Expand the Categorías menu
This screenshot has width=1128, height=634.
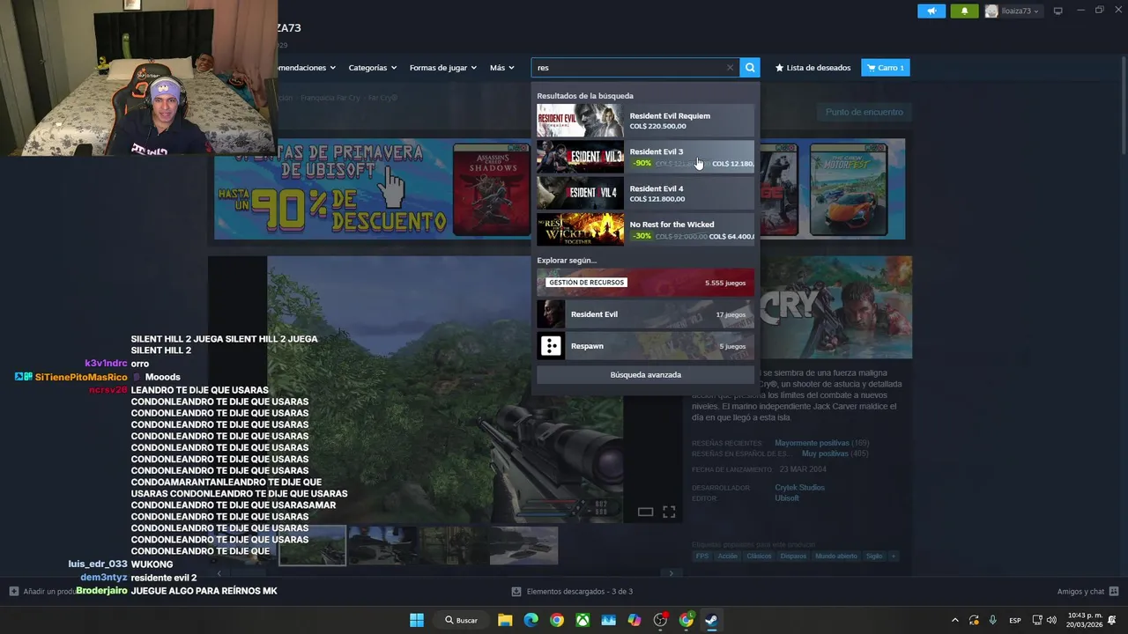[x=372, y=68]
